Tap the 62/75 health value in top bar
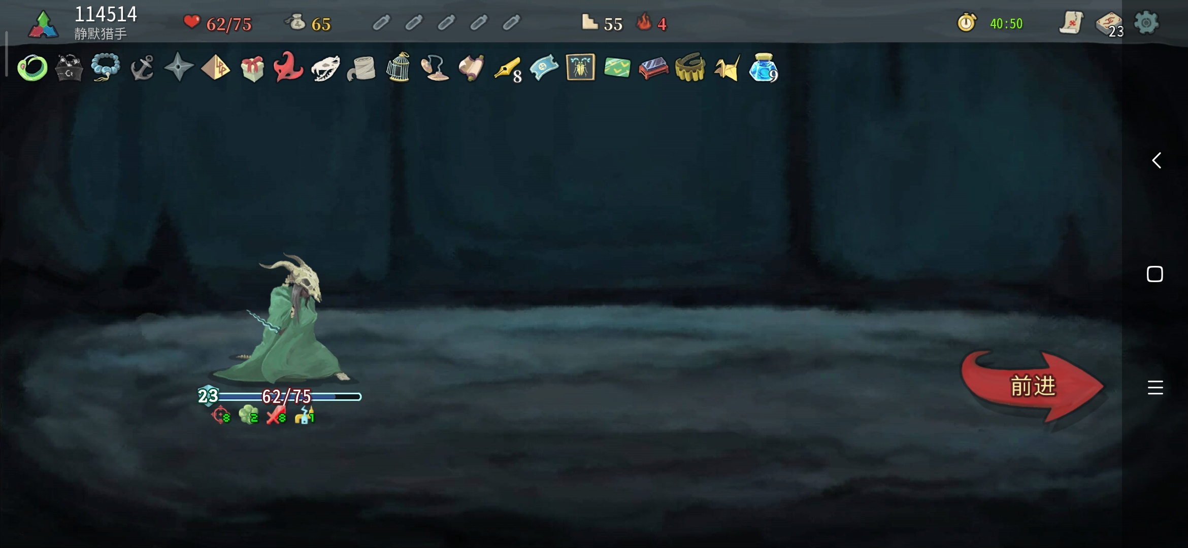 click(229, 24)
